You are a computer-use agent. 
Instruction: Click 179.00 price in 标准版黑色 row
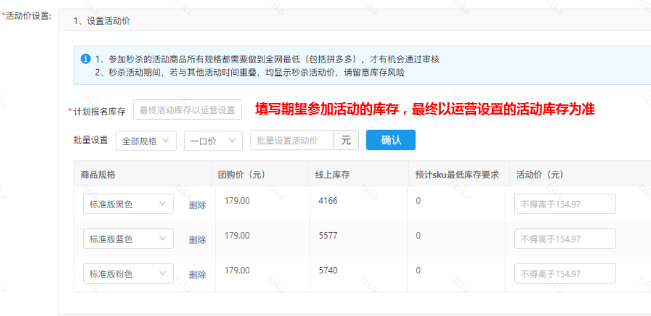click(237, 200)
